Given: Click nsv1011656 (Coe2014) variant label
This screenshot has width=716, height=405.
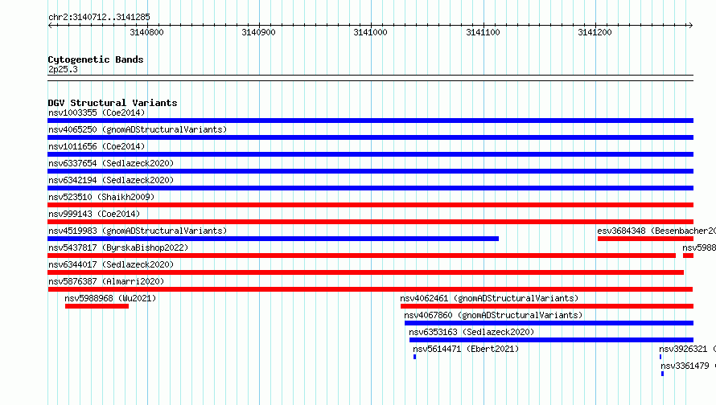Looking at the screenshot, I should tap(97, 146).
